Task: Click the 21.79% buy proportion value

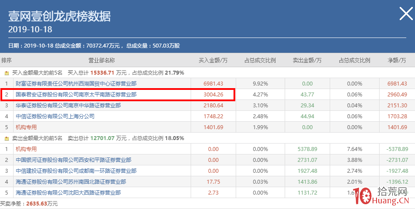Action: 174,73
